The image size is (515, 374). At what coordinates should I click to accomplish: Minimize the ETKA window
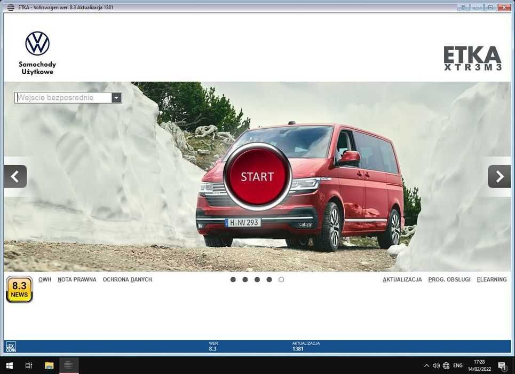[x=477, y=7]
